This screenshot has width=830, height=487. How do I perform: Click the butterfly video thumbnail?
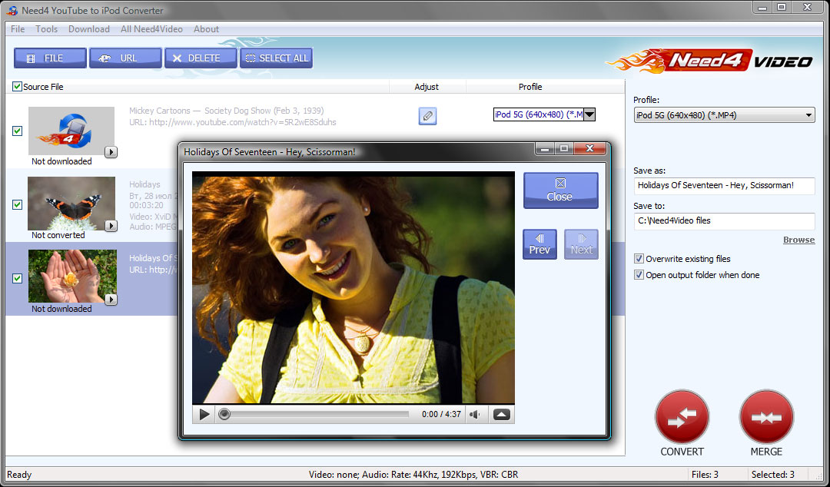point(71,204)
